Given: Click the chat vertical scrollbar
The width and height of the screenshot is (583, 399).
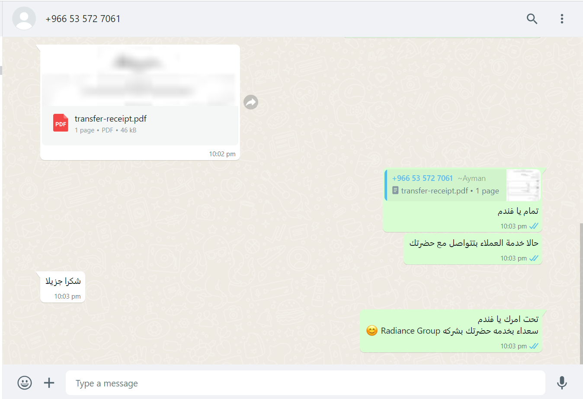Looking at the screenshot, I should click(581, 293).
